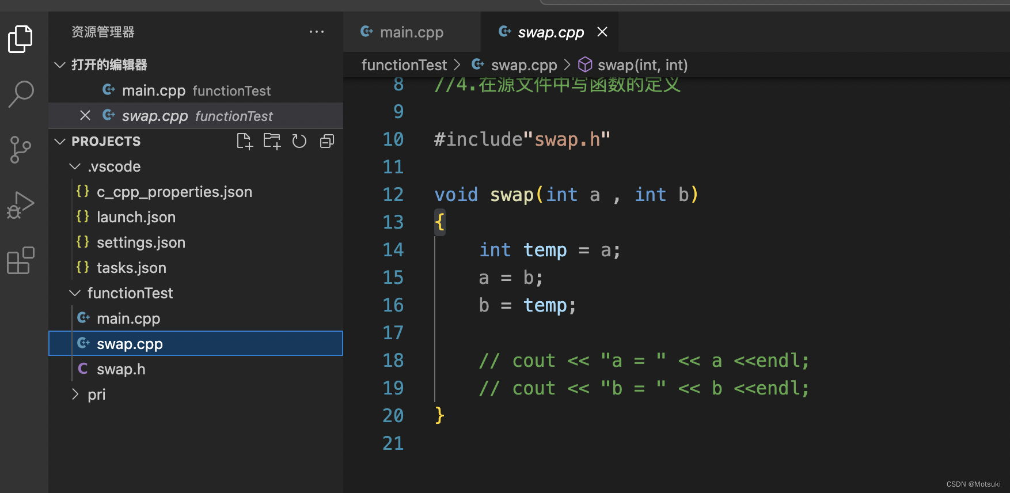Place cursor on #include"swap.h" line
The image size is (1010, 493).
(522, 139)
